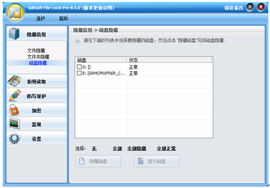Click the 全部正常 link
270x188 pixels.
click(166, 148)
